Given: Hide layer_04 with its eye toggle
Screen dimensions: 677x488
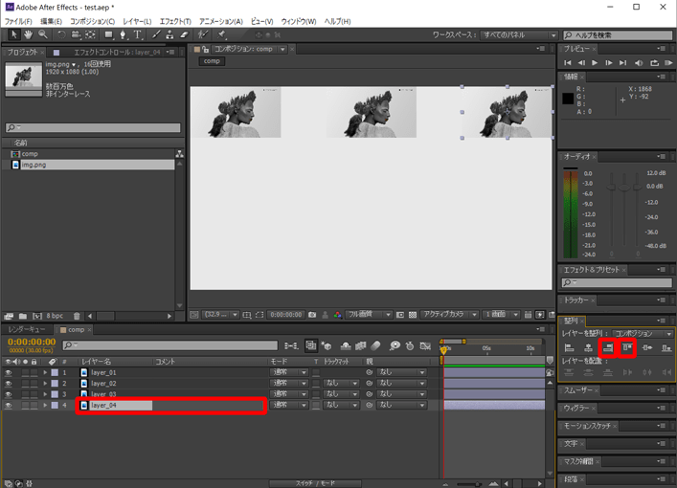Looking at the screenshot, I should click(x=9, y=405).
